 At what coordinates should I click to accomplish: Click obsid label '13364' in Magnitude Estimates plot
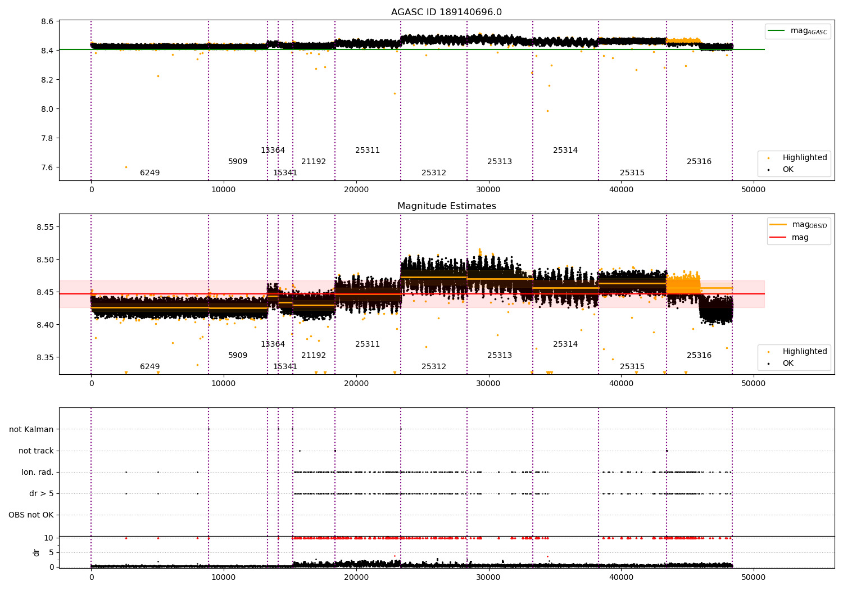(x=273, y=344)
